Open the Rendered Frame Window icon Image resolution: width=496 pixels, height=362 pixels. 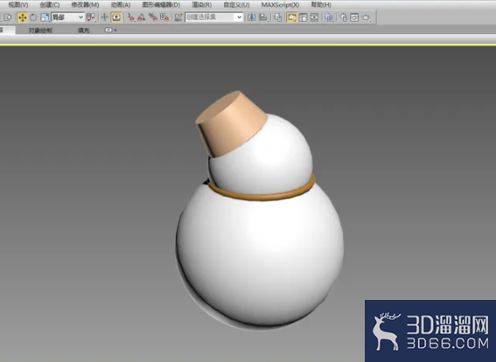pyautogui.click(x=354, y=17)
